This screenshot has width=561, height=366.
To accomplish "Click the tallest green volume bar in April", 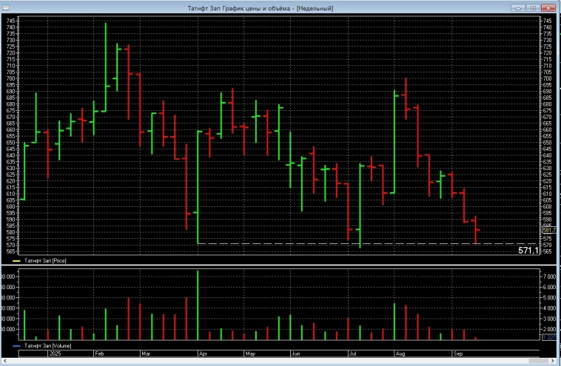I will pyautogui.click(x=198, y=305).
